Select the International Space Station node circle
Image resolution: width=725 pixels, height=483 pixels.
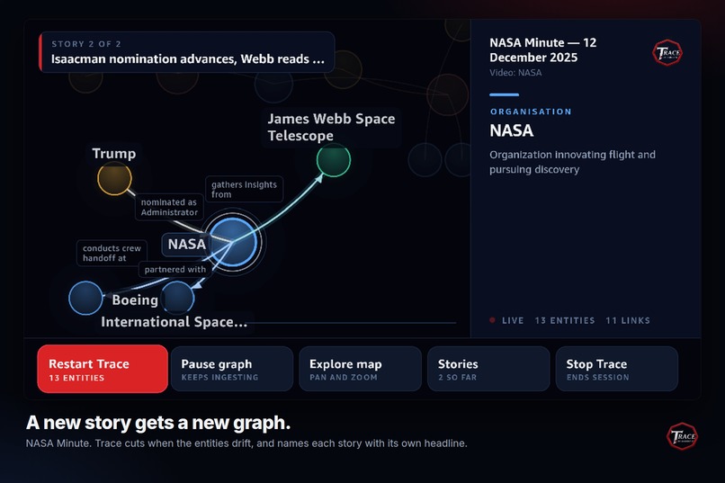tap(85, 298)
